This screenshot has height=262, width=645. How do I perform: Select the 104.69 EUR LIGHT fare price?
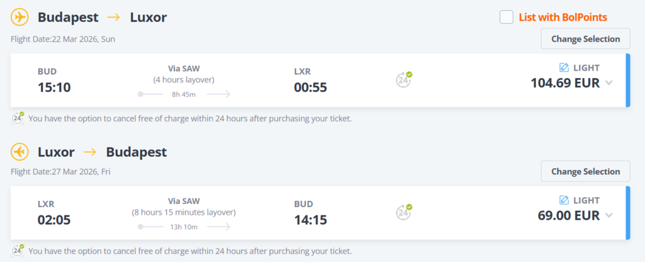[564, 83]
